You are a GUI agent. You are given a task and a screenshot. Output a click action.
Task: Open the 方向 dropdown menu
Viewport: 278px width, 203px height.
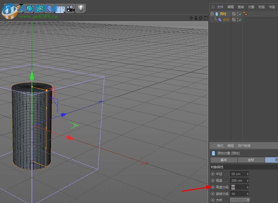240,200
